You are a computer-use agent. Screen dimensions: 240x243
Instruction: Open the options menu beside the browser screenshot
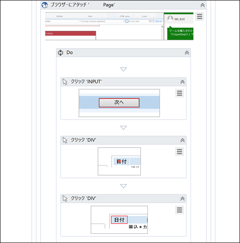point(199,16)
